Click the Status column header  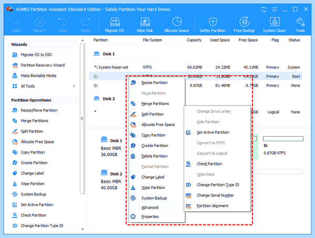(x=294, y=40)
